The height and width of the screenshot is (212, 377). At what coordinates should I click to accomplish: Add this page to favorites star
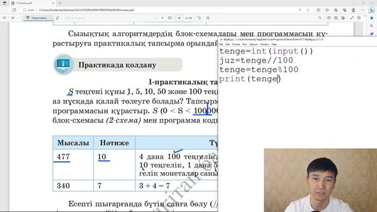pos(308,10)
